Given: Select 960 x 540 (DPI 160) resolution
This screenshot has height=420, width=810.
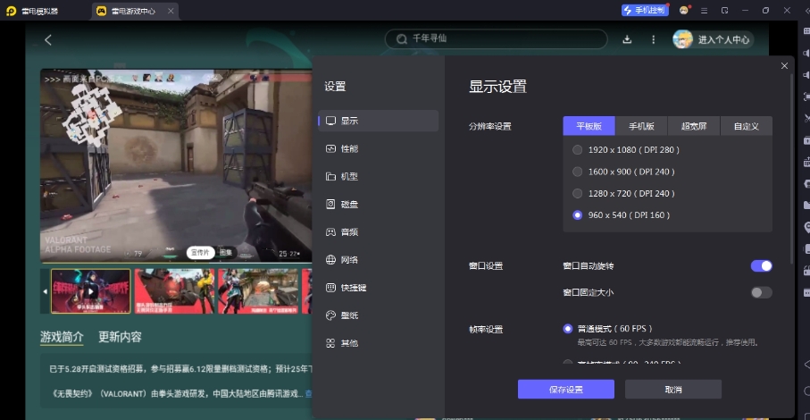Looking at the screenshot, I should pos(577,214).
